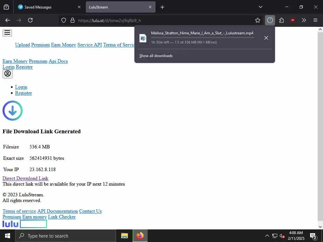Select the LuluStream tab
323x242 pixels.
(120, 7)
